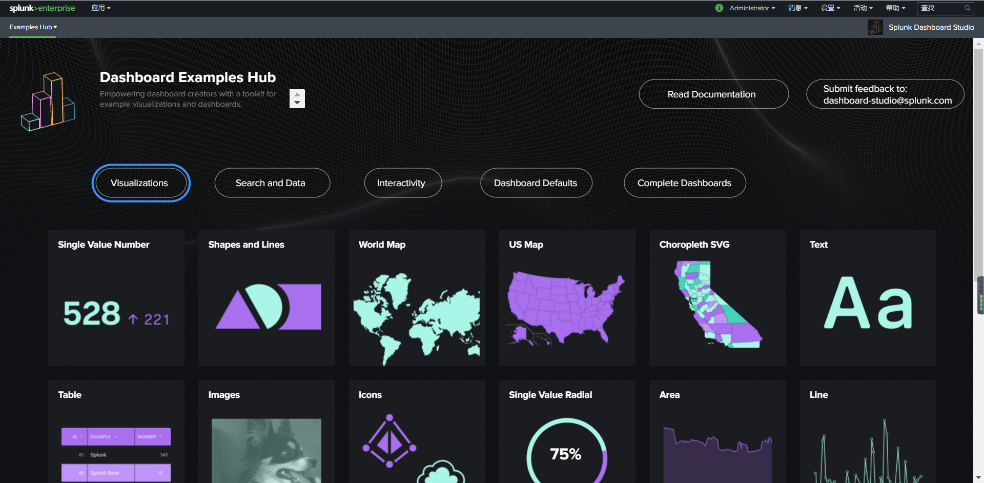Open the Single Value Number example card

(116, 298)
